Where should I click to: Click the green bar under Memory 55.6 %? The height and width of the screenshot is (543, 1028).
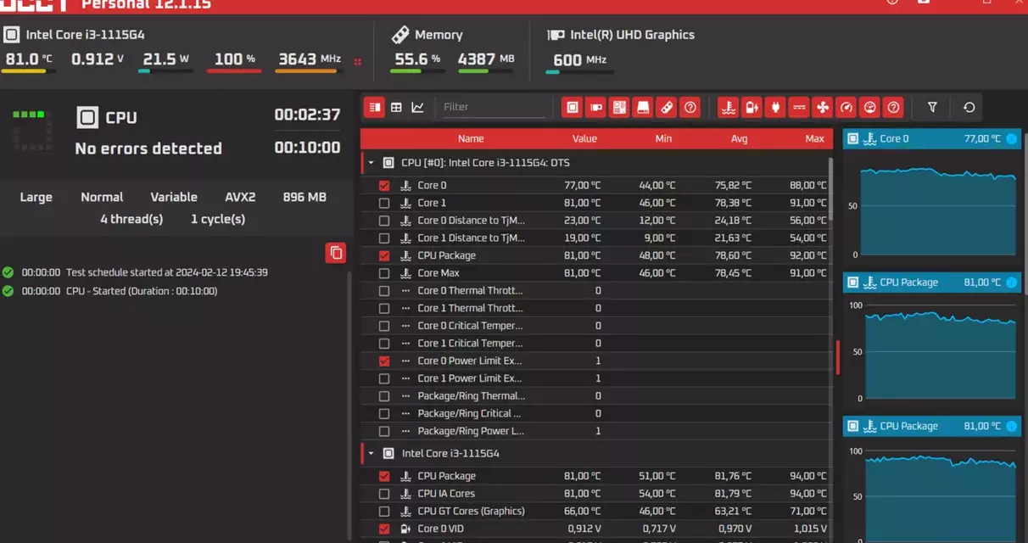417,72
